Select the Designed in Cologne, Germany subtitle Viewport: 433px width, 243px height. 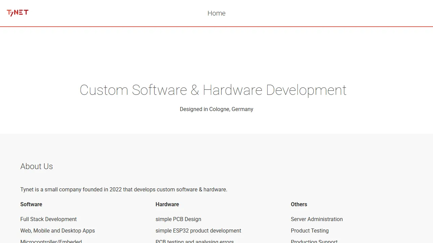coord(216,109)
